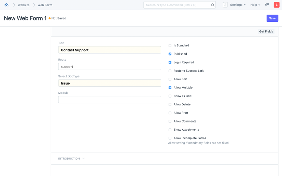Click the Module input field
Viewport: 282px width, 176px height.
[110, 100]
